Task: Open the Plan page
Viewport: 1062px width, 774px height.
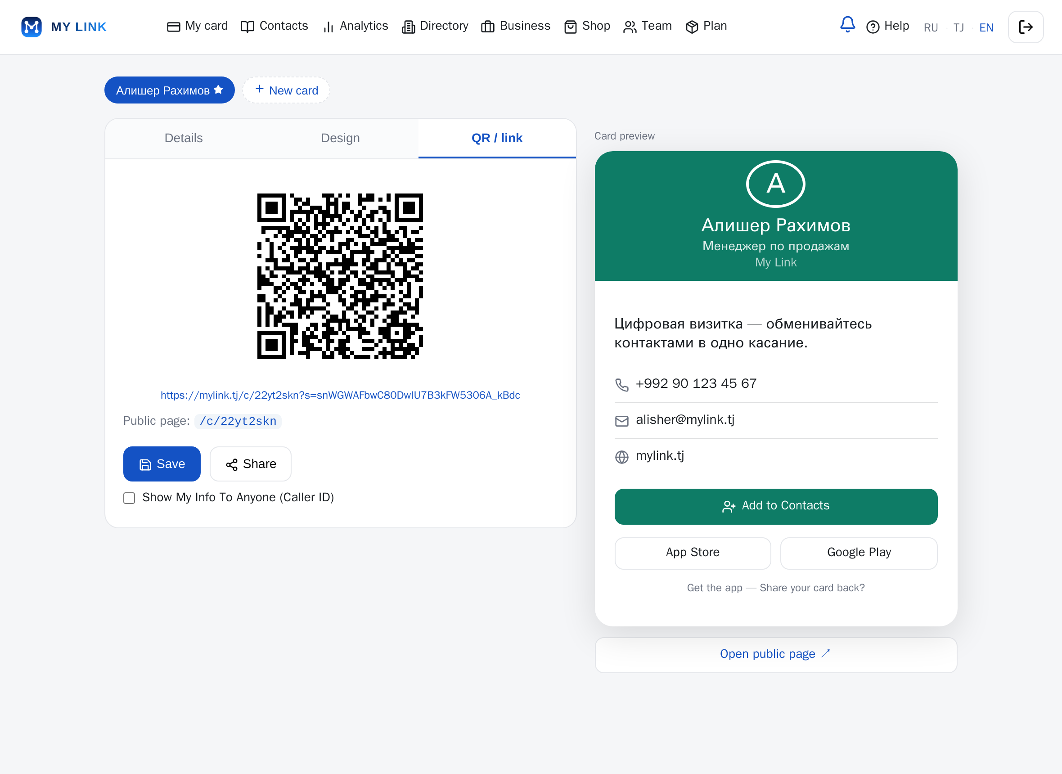Action: pyautogui.click(x=706, y=26)
